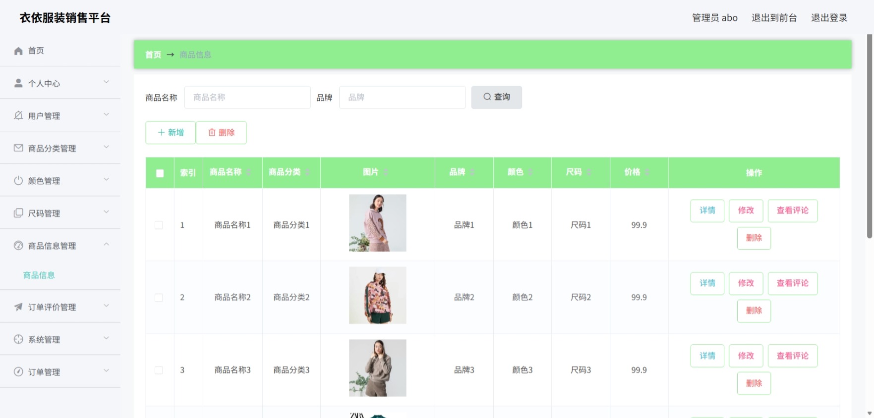This screenshot has width=874, height=418.
Task: Click the 颜色3 cell
Action: [x=523, y=370]
